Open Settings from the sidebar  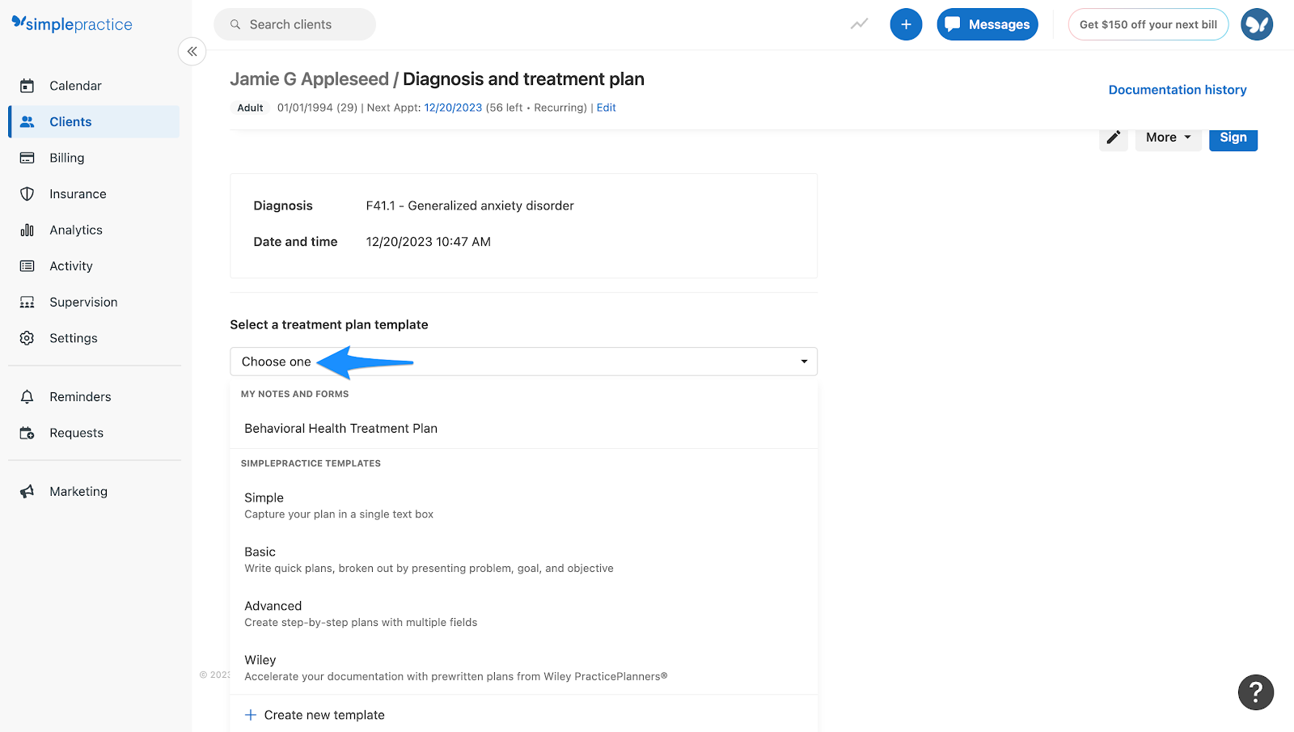tap(74, 337)
